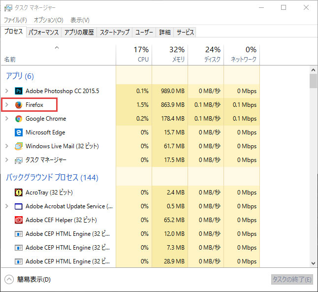The height and width of the screenshot is (292, 318).
Task: Expand Windows Live Mail process group
Action: point(7,146)
